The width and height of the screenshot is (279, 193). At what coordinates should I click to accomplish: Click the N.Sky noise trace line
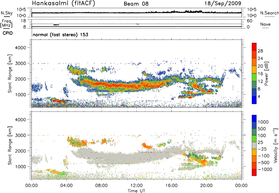(x=136, y=13)
